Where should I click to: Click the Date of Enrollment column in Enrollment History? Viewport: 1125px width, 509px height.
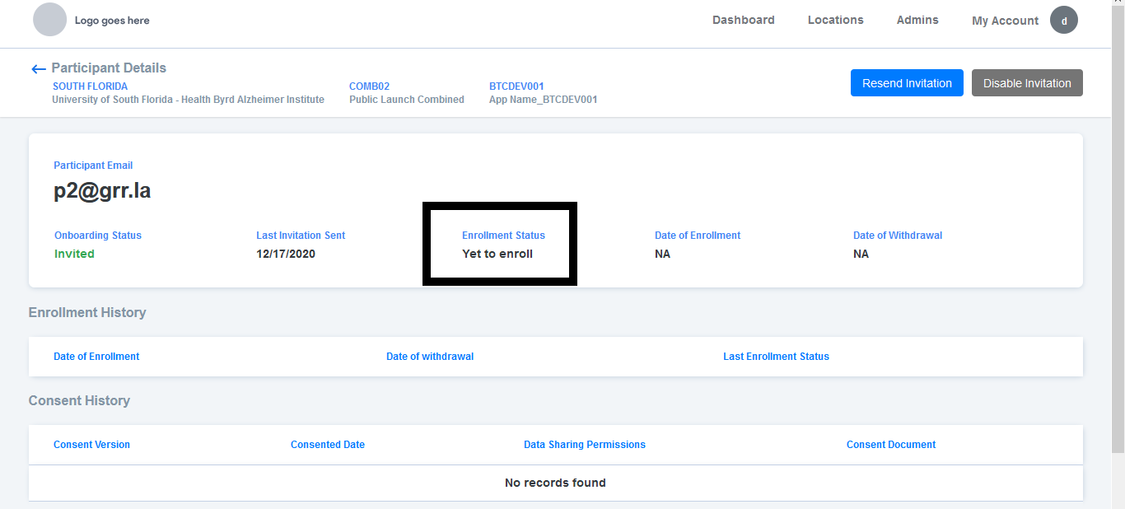point(96,357)
